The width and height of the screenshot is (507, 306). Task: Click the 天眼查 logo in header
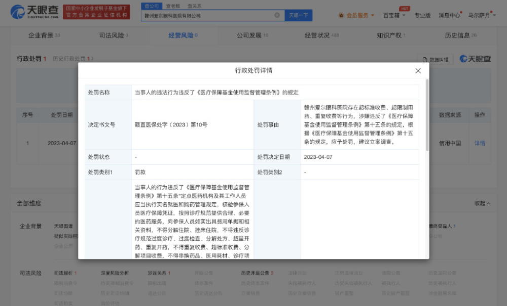coord(30,12)
